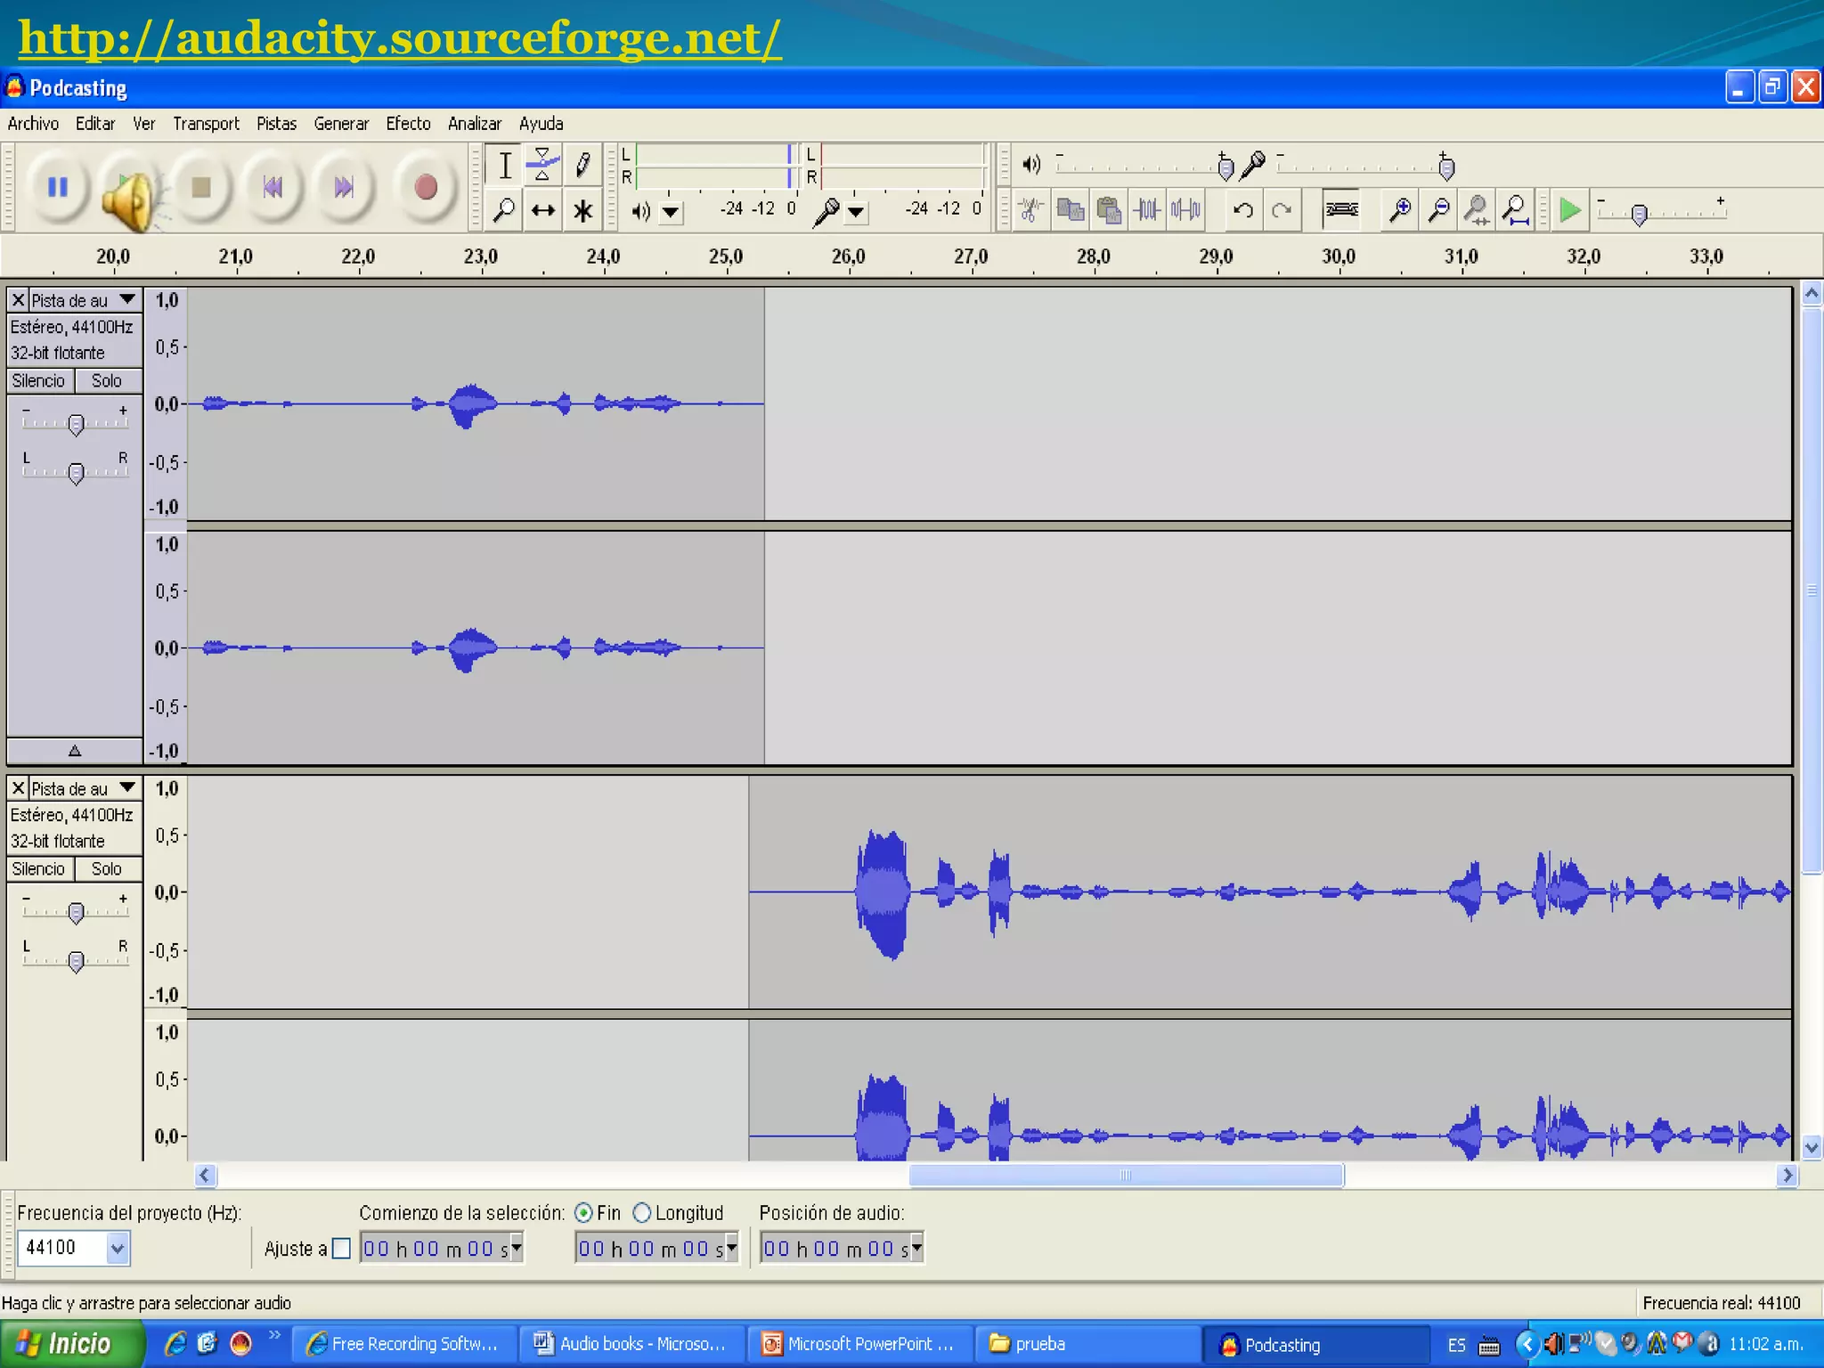The width and height of the screenshot is (1824, 1368).
Task: Collapse first track with triangle button
Action: click(x=75, y=751)
